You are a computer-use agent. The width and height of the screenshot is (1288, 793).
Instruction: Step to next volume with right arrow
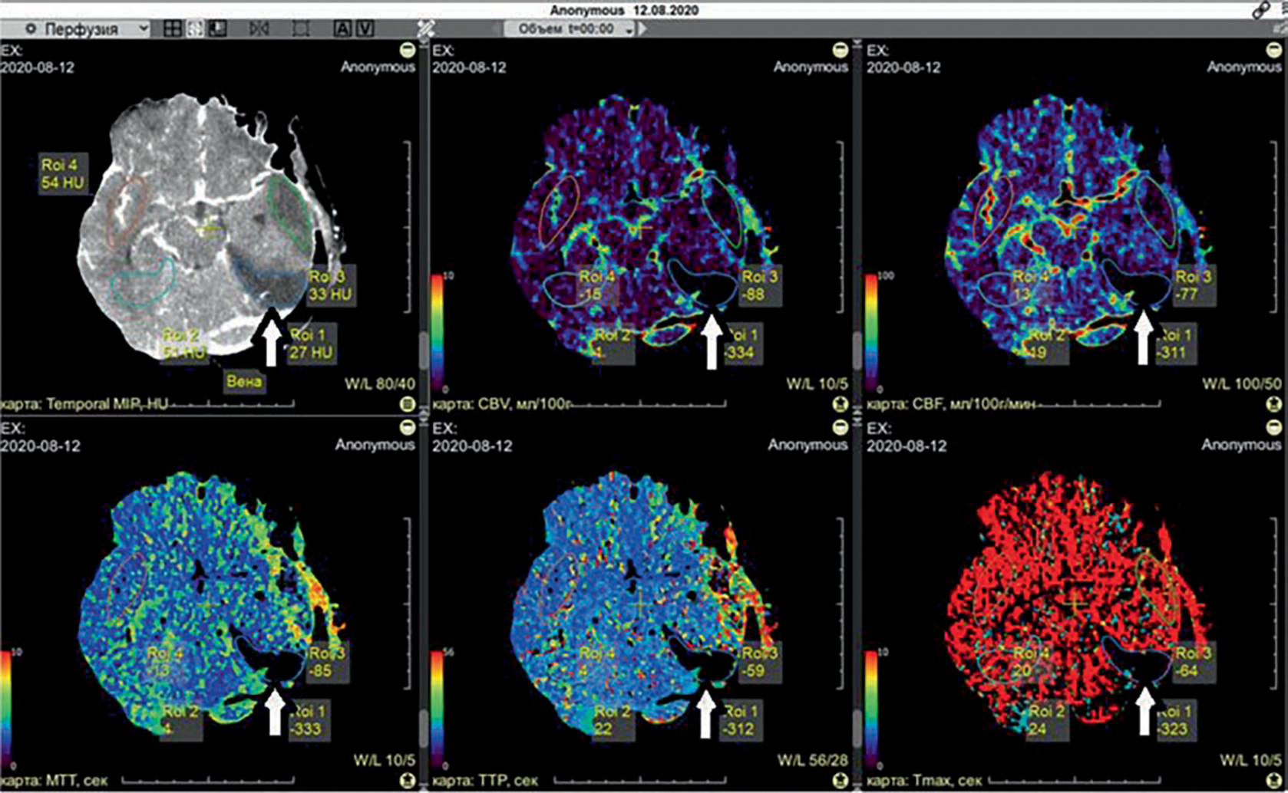[x=642, y=29]
